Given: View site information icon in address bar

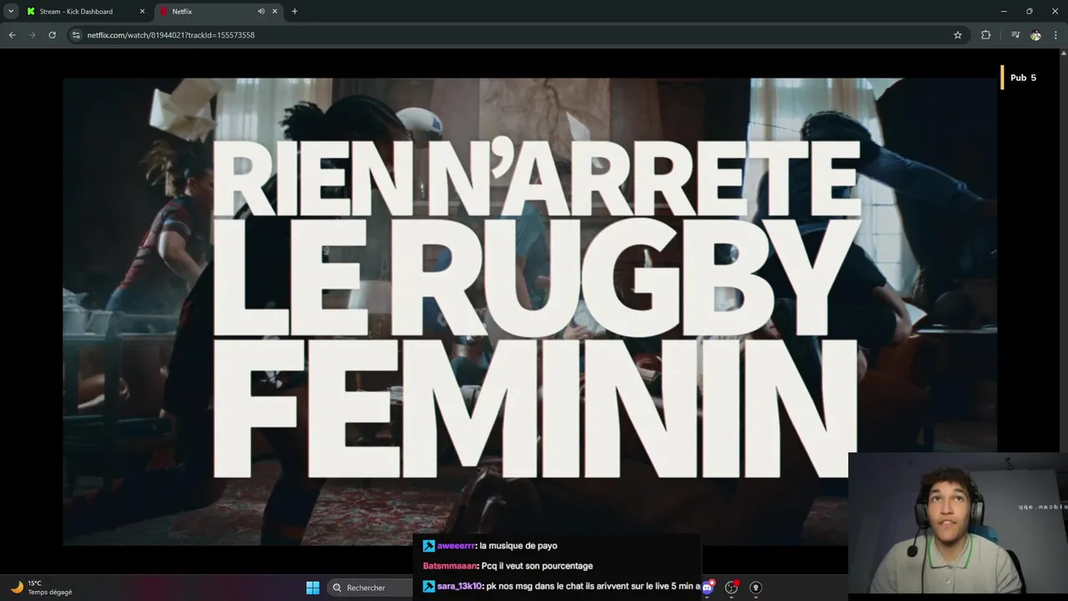Looking at the screenshot, I should click(76, 35).
